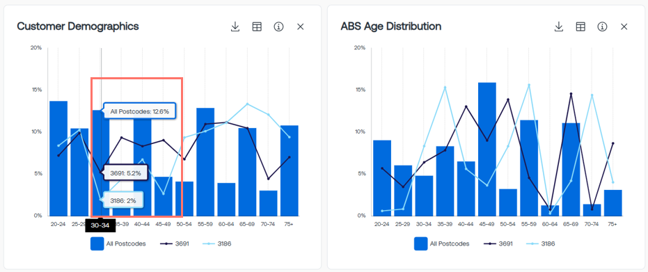Screen dimensions: 648x272
Task: Select the 20-24 bar in Customer Demographics
Action: coord(58,159)
